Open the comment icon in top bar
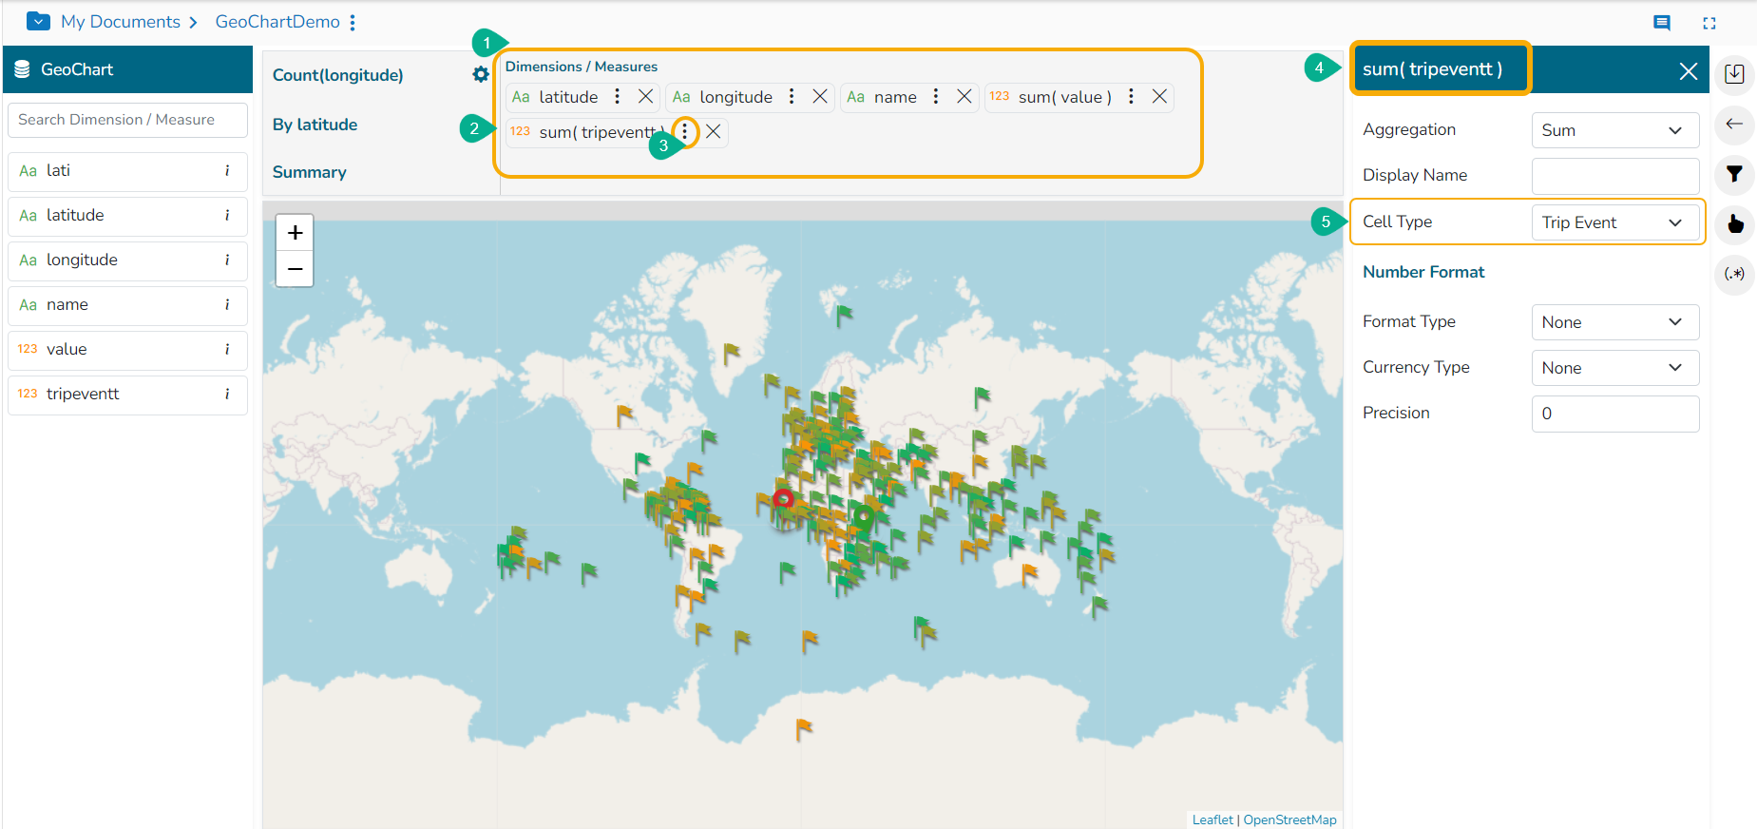This screenshot has height=829, width=1757. (x=1661, y=23)
